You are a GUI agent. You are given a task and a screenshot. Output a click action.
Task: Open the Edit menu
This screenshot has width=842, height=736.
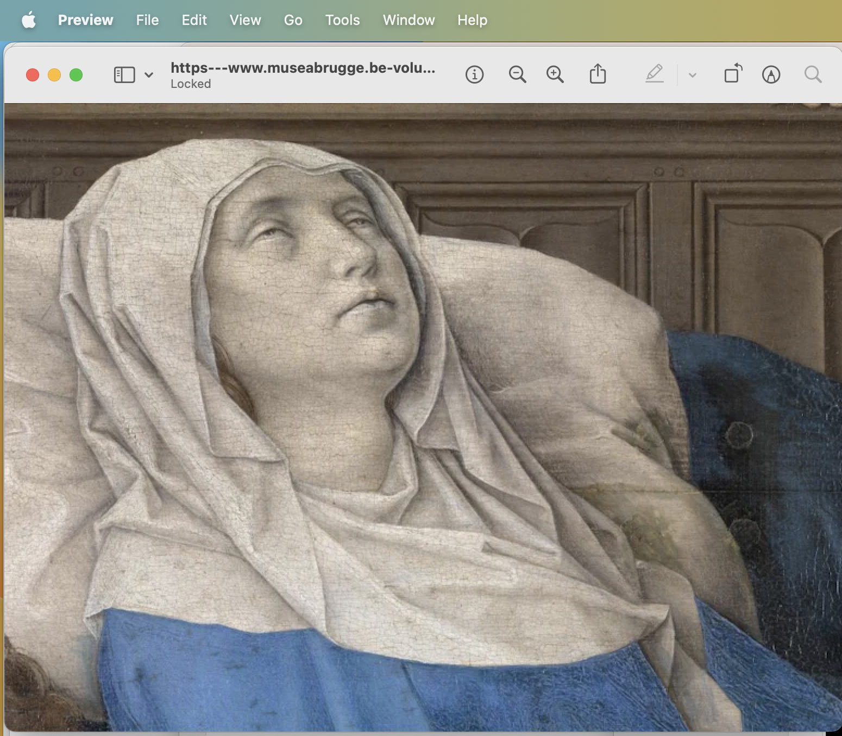pos(194,20)
